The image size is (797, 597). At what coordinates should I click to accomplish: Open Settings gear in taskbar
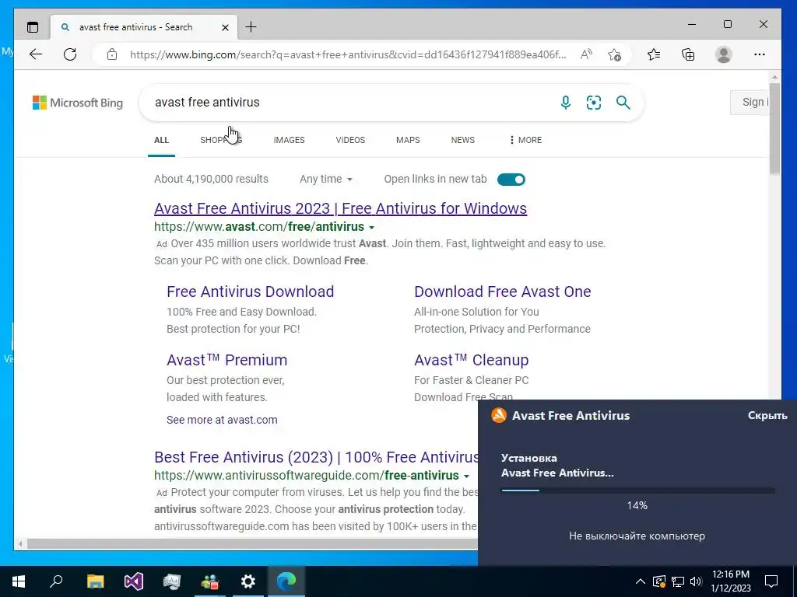pos(248,581)
